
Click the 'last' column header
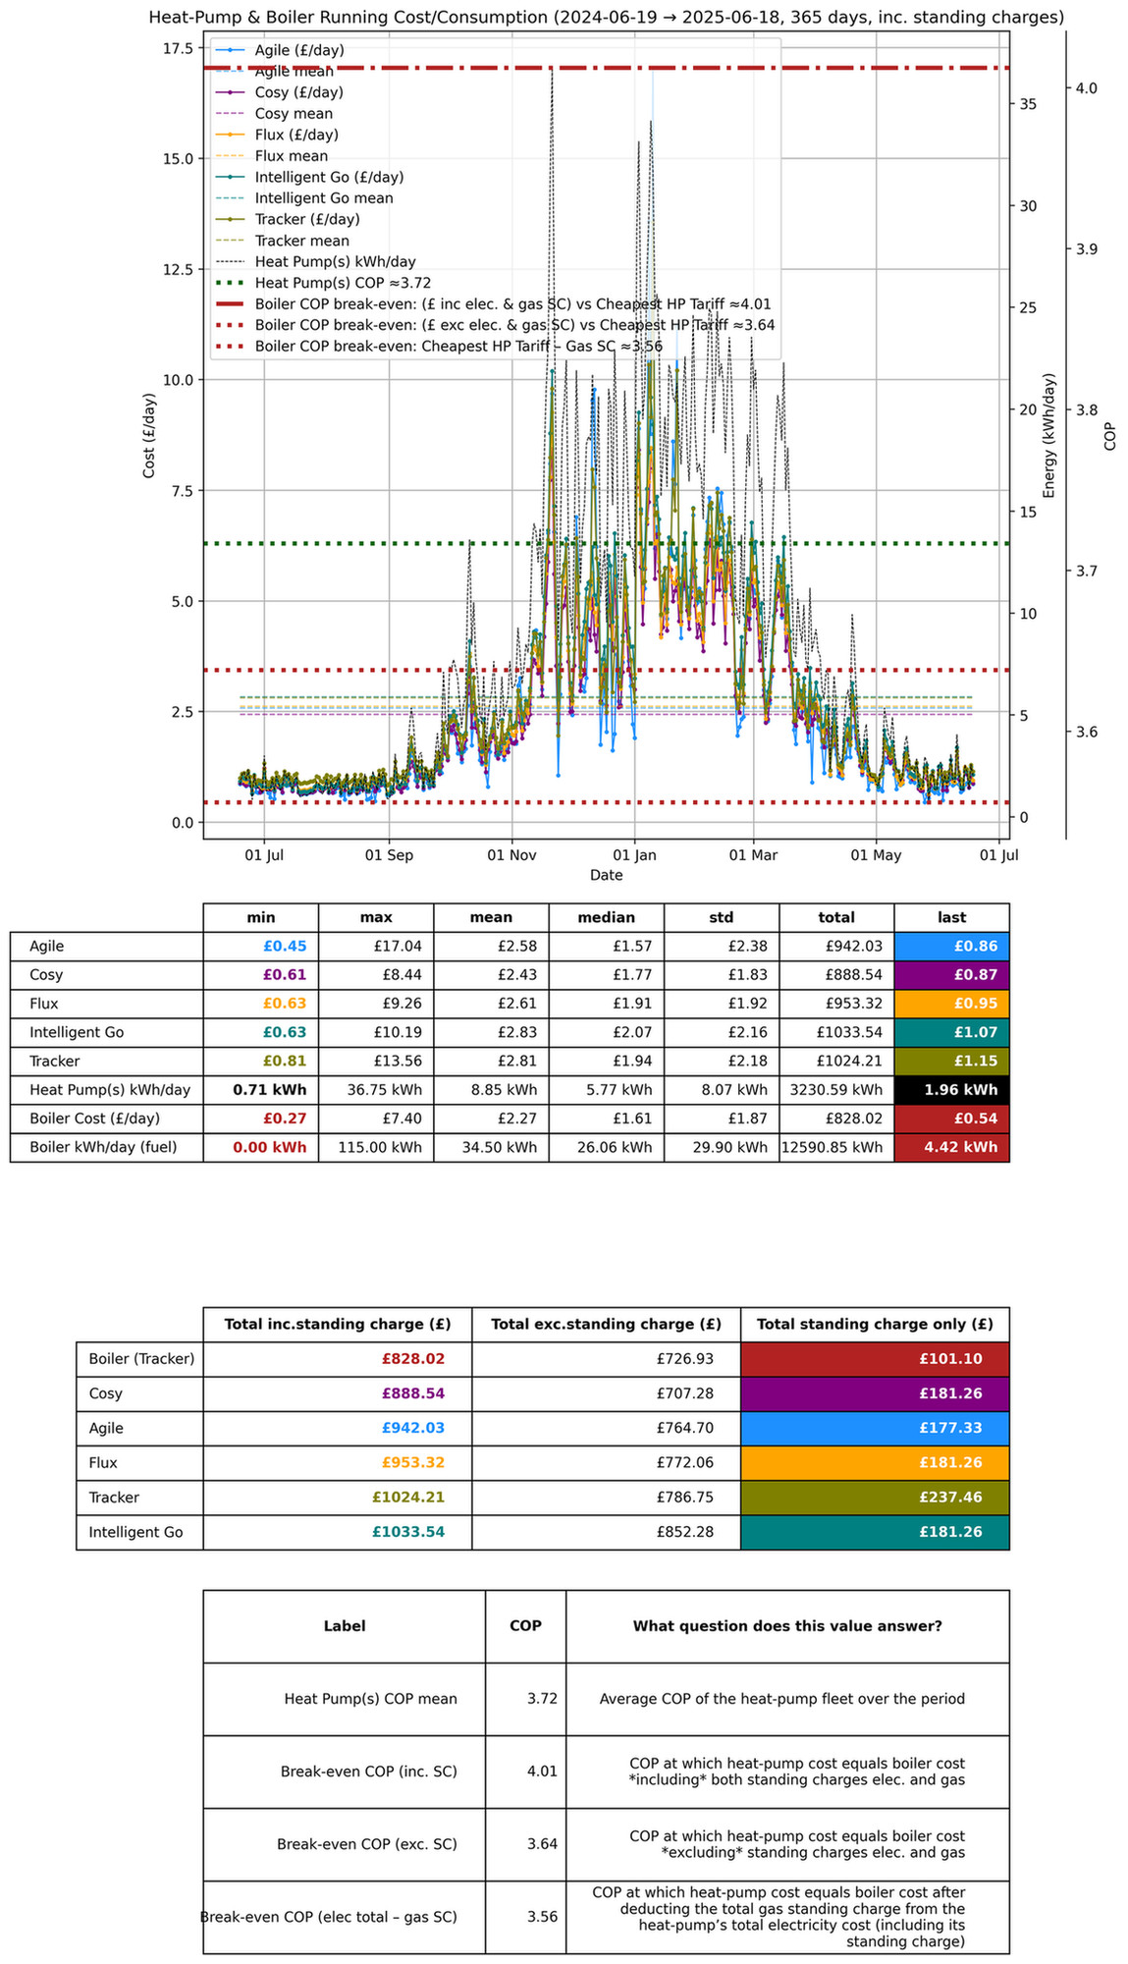coord(952,917)
